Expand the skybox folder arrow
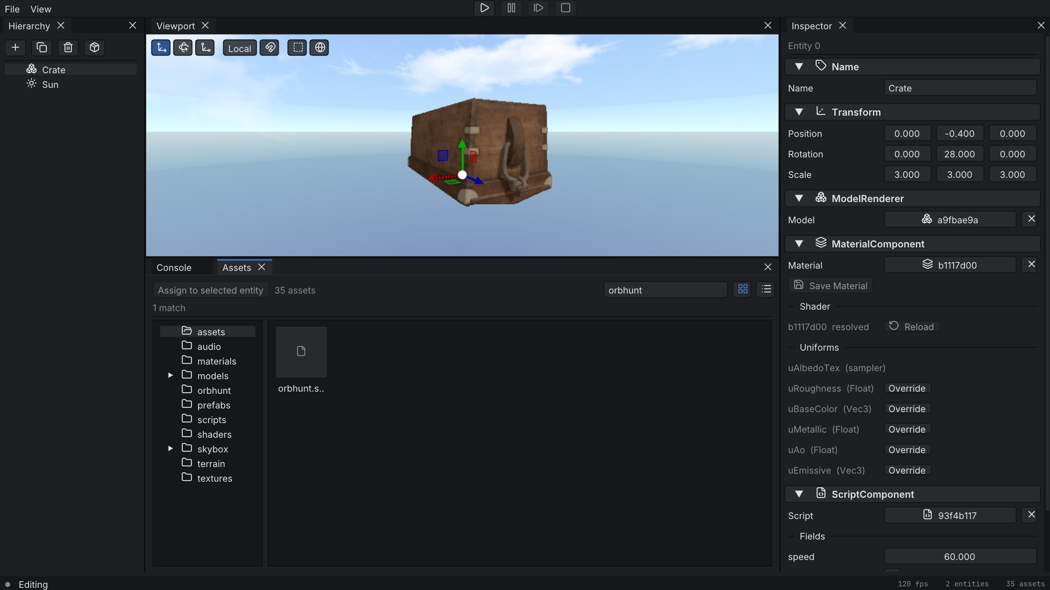 coord(170,449)
